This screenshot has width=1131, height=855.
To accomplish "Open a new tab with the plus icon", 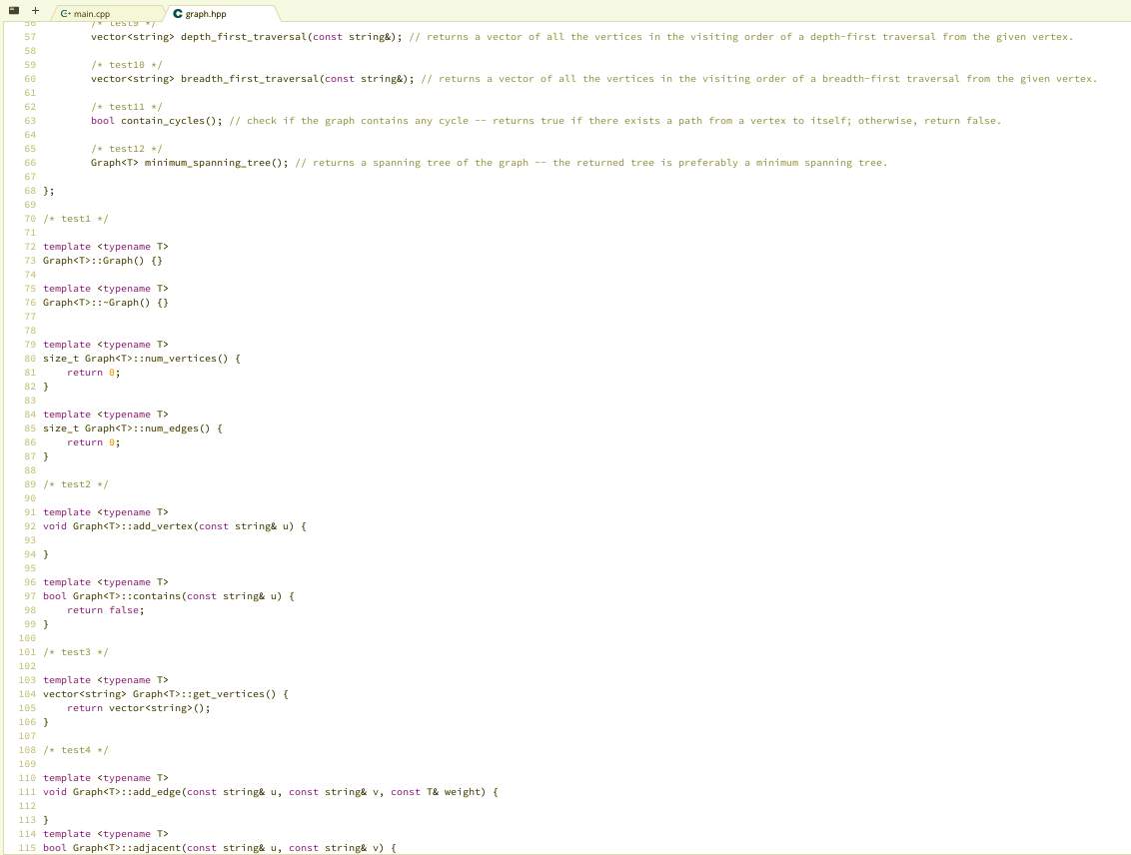I will tap(35, 11).
